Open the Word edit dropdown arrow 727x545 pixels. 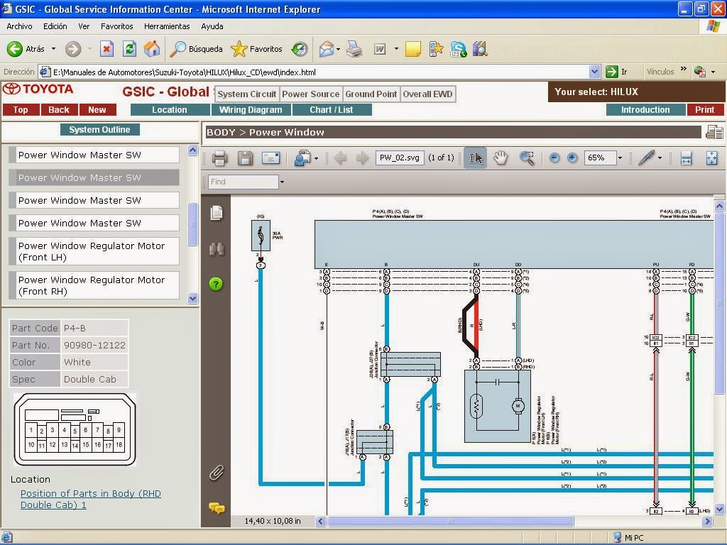pos(396,49)
